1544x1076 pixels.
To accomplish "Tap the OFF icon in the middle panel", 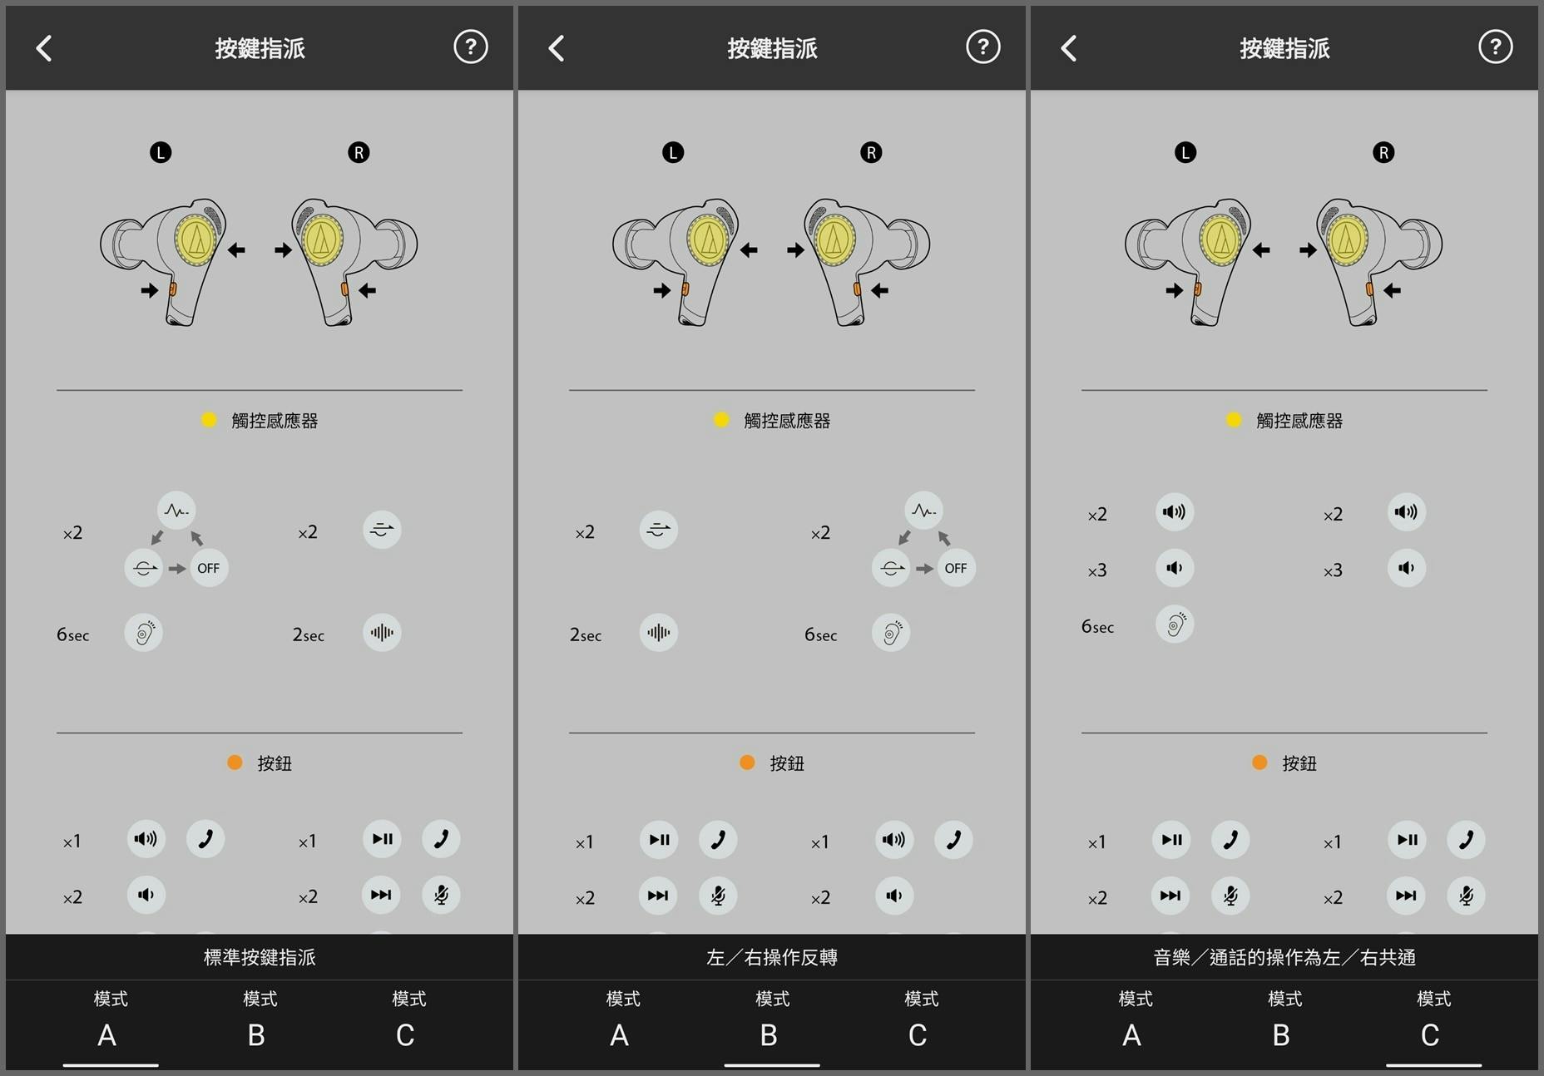I will [x=956, y=568].
